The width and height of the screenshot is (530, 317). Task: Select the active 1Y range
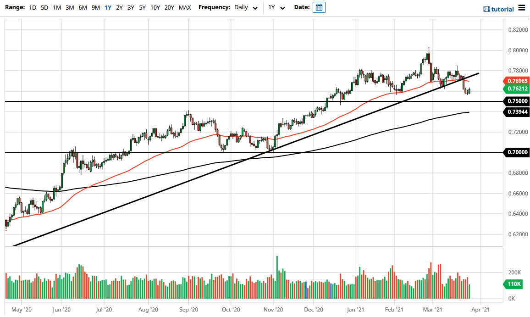pos(108,7)
